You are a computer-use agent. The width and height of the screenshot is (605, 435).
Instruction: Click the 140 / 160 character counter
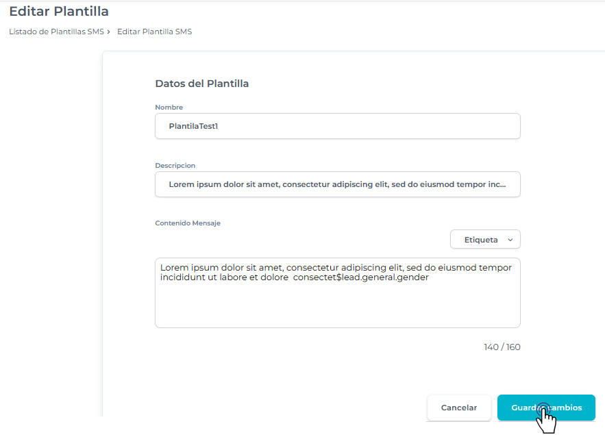[502, 347]
